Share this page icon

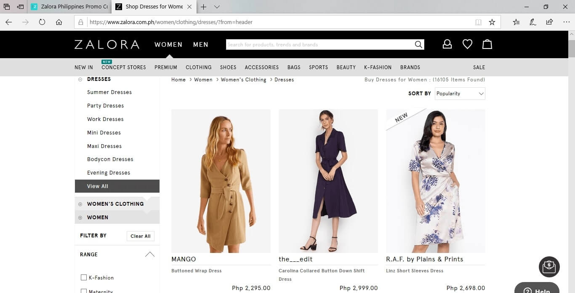pos(549,22)
